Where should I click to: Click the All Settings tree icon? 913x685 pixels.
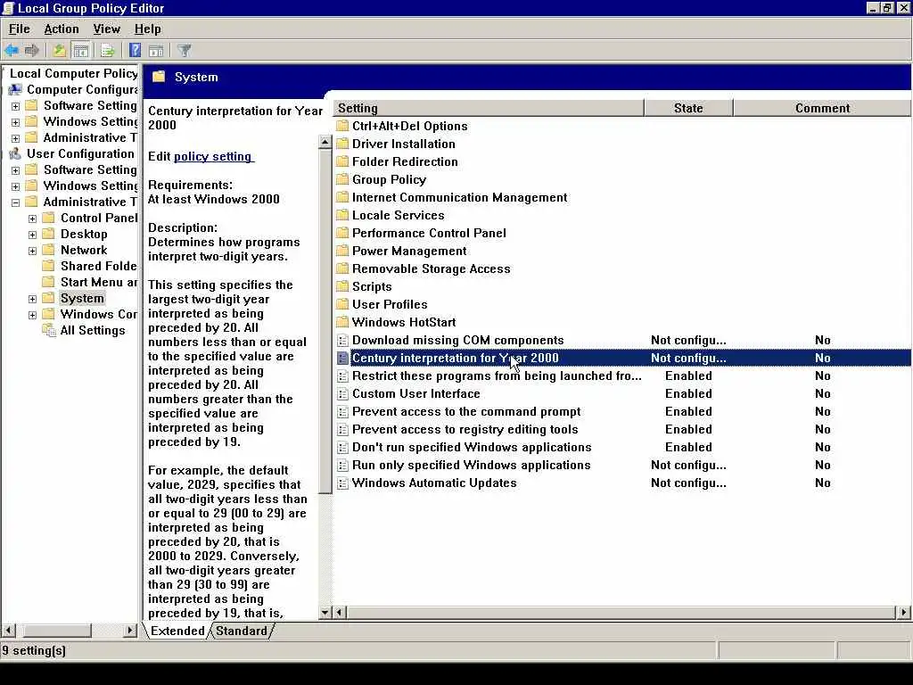[49, 330]
